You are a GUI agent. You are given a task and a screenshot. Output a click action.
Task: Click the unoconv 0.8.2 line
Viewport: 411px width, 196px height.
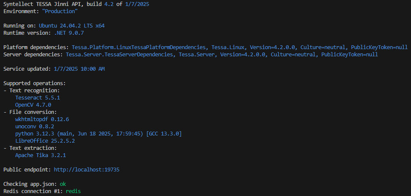pyautogui.click(x=34, y=127)
